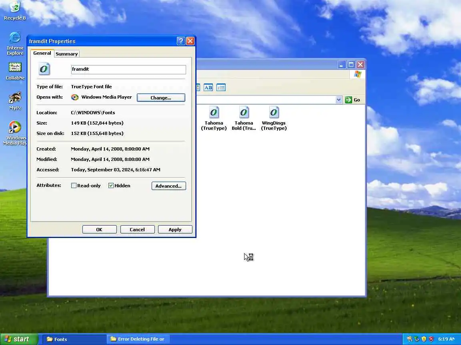Viewport: 461px width, 345px height.
Task: Click the Change... button for Opens with
Action: 161,98
